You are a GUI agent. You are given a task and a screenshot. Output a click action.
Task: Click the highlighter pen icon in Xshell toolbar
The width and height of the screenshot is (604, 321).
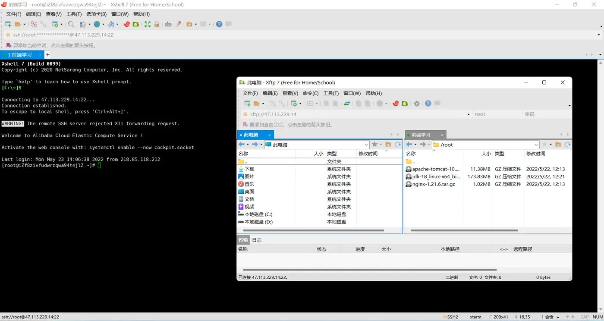177,24
